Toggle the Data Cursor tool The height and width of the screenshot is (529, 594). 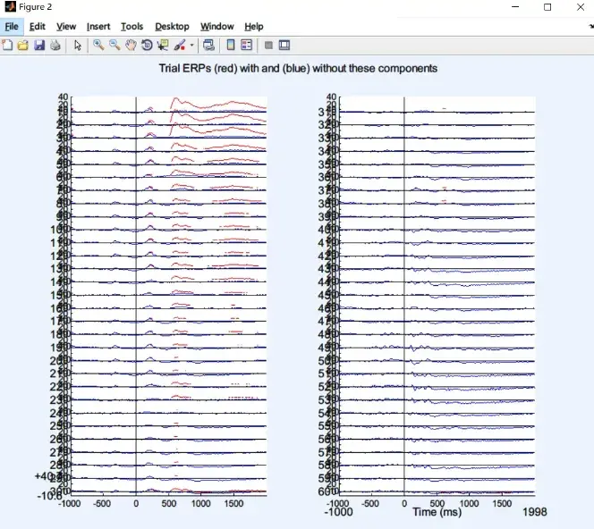pos(164,46)
